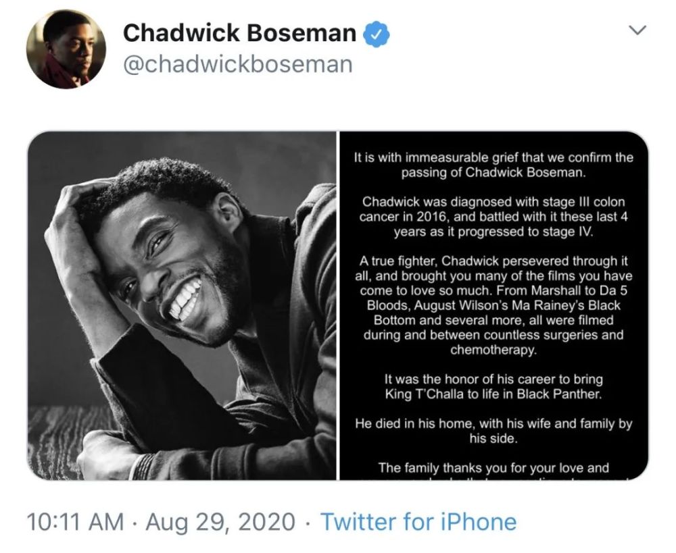Click the 10:11 AM timestamp
The image size is (676, 553).
pyautogui.click(x=75, y=521)
